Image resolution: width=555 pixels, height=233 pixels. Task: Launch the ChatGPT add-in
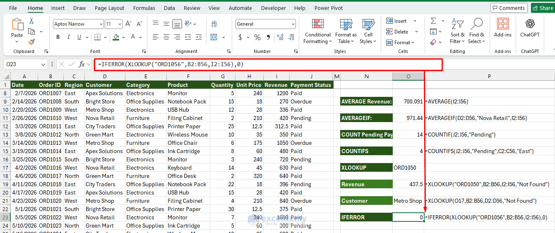530,28
